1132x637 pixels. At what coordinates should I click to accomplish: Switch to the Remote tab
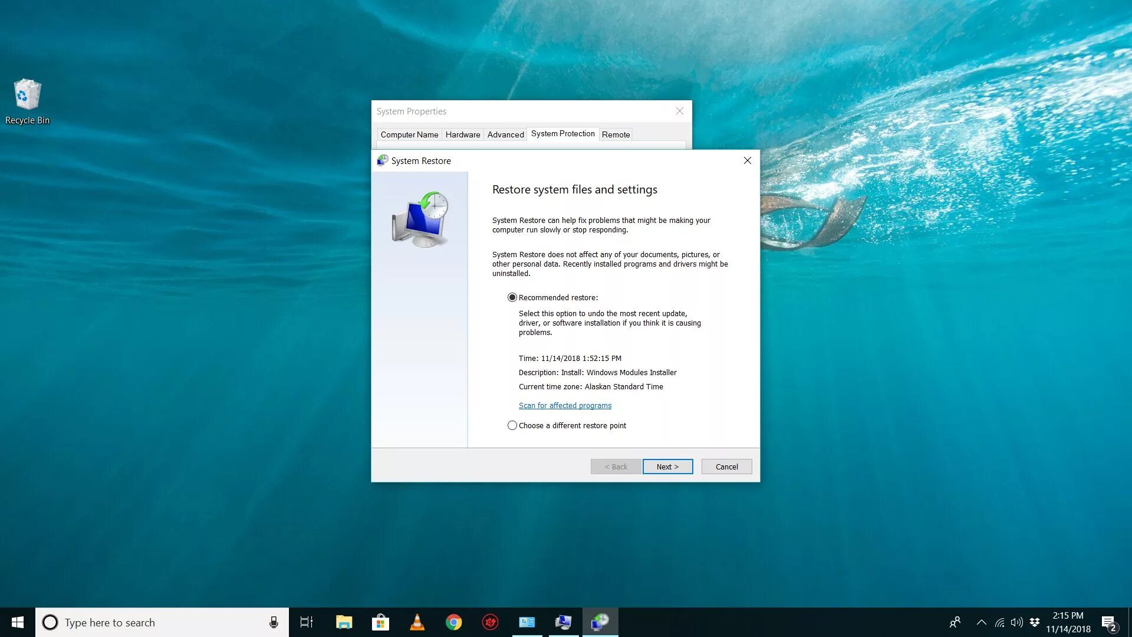616,134
